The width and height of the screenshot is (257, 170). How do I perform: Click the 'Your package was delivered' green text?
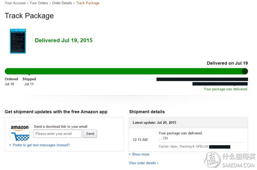point(226,89)
